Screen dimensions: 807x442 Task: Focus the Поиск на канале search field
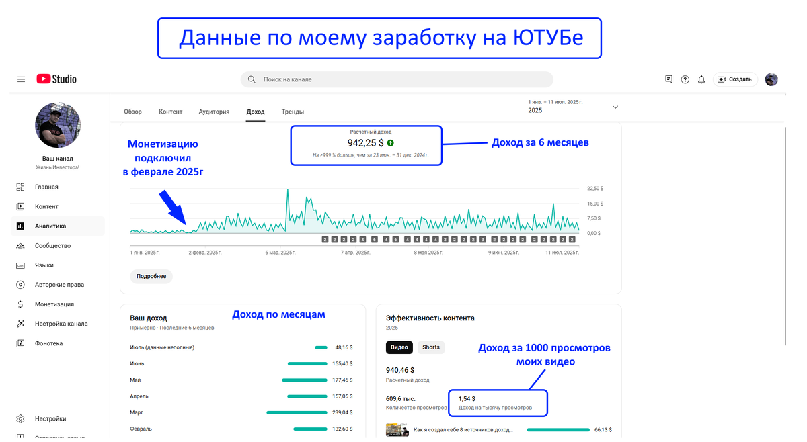397,79
